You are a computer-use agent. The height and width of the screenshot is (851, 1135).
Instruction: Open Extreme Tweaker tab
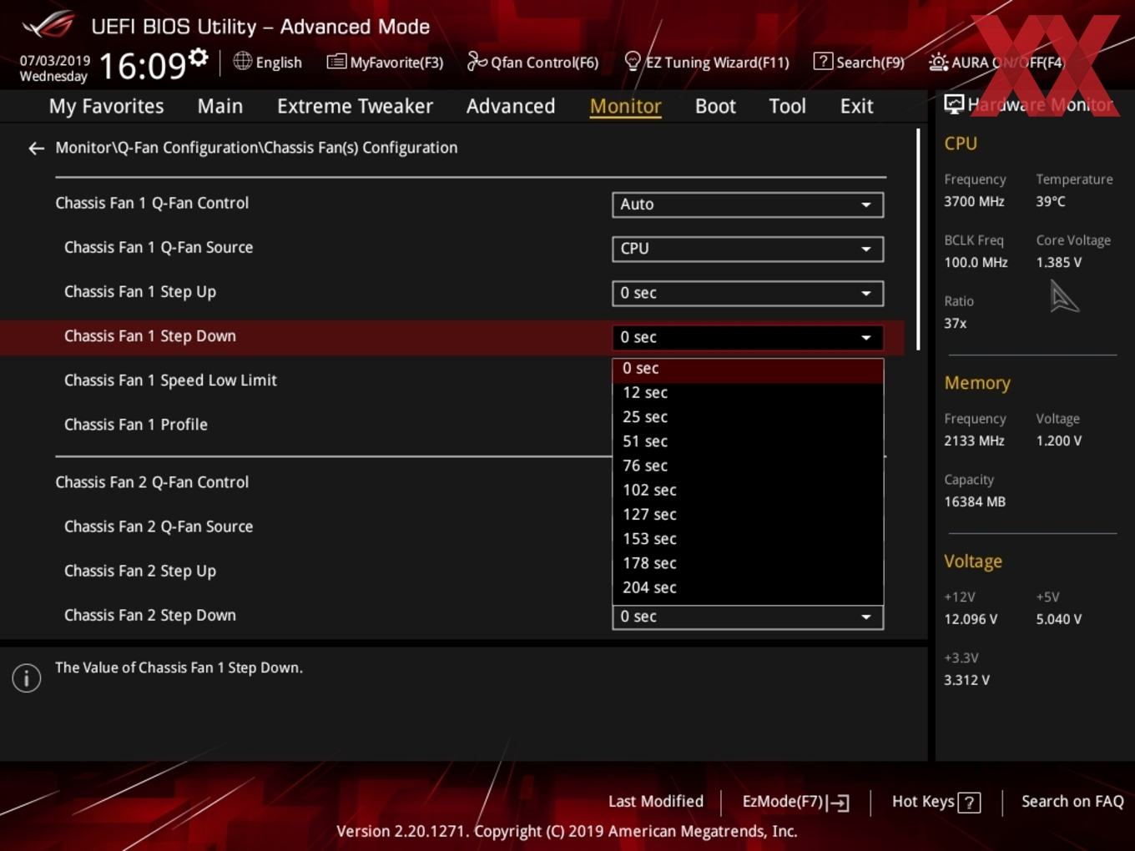355,106
